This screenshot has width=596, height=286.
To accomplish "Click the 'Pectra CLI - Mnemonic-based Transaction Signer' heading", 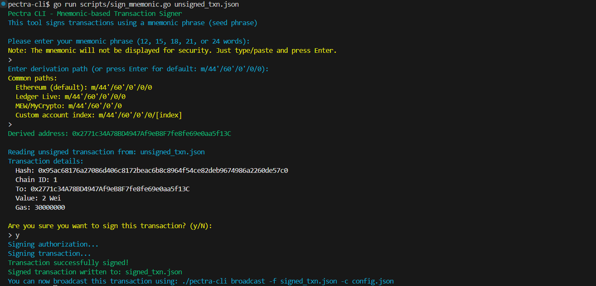I will (95, 13).
